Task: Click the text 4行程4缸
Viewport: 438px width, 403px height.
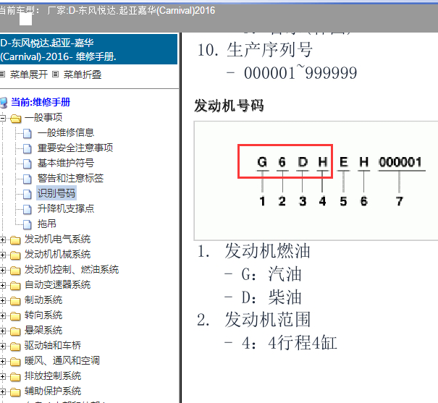Action: (303, 343)
